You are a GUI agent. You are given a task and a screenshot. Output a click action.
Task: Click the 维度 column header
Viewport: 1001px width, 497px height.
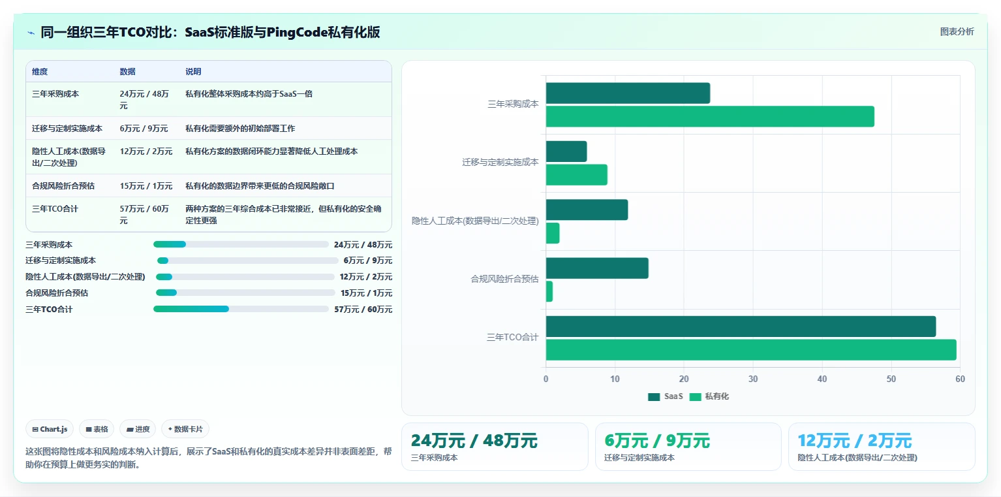(40, 72)
